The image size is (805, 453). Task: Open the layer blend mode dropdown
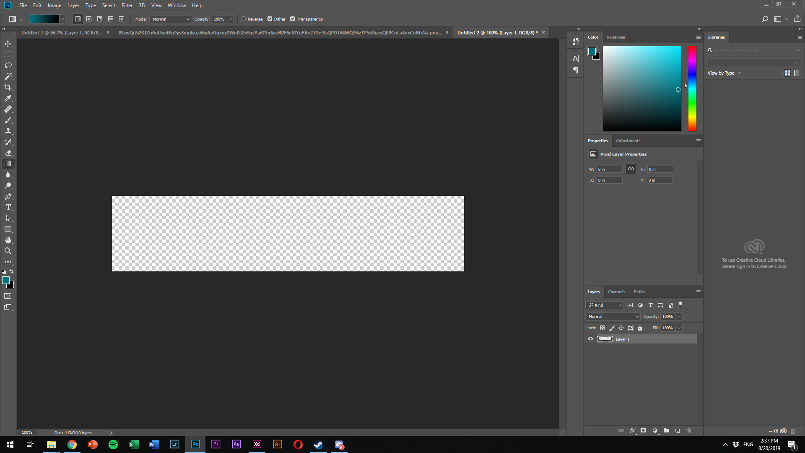[613, 317]
